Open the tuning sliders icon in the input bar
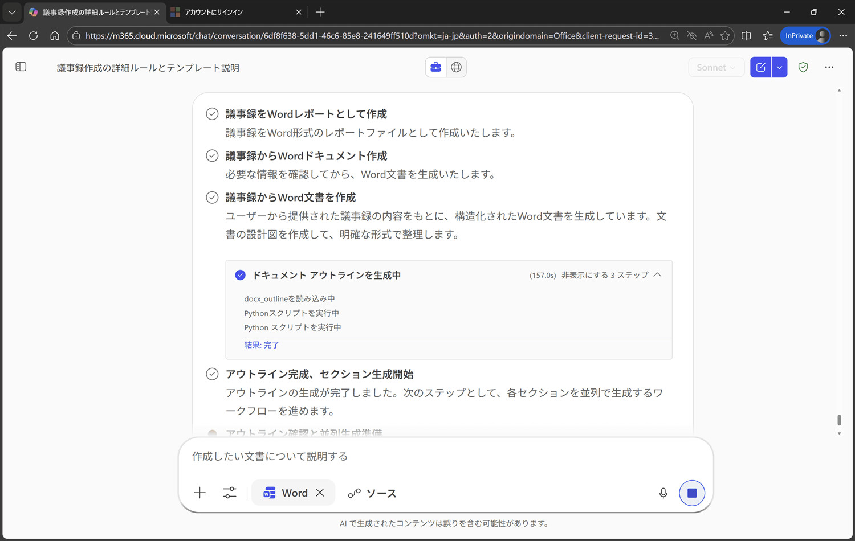The image size is (855, 541). coord(230,493)
